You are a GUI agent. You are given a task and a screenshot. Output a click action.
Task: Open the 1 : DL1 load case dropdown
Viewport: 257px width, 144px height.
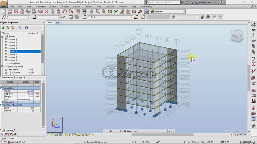click(x=131, y=17)
